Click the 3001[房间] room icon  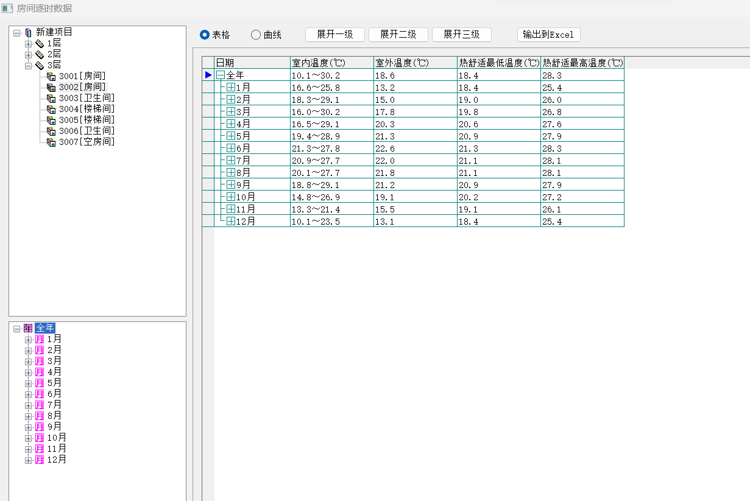pos(51,76)
